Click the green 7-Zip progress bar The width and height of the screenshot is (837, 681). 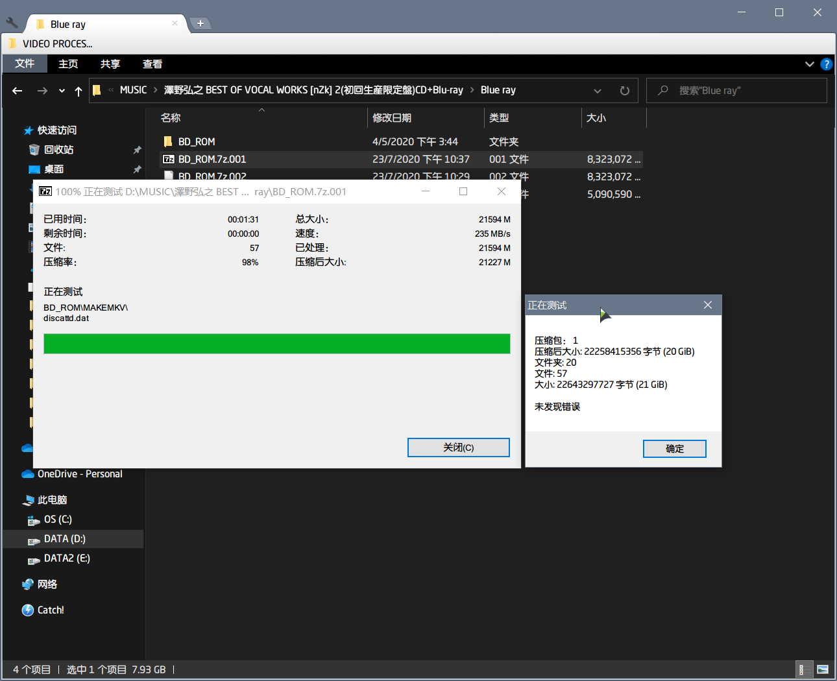point(276,344)
